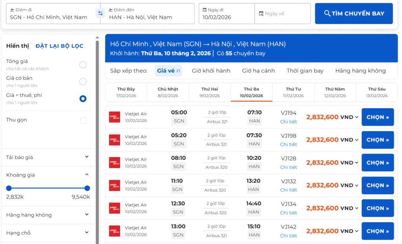Click CHỌN on the VJ194 flight
This screenshot has height=244, width=402.
(377, 117)
